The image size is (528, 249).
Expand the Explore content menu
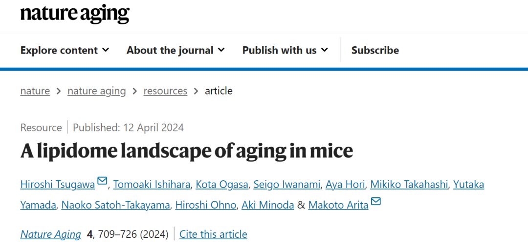(65, 50)
